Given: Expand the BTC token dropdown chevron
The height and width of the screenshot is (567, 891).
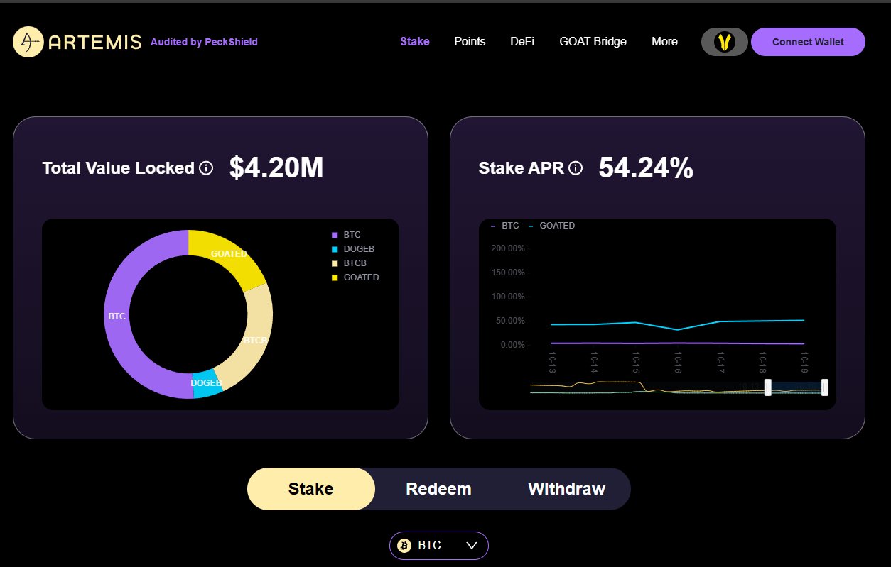Looking at the screenshot, I should point(472,546).
